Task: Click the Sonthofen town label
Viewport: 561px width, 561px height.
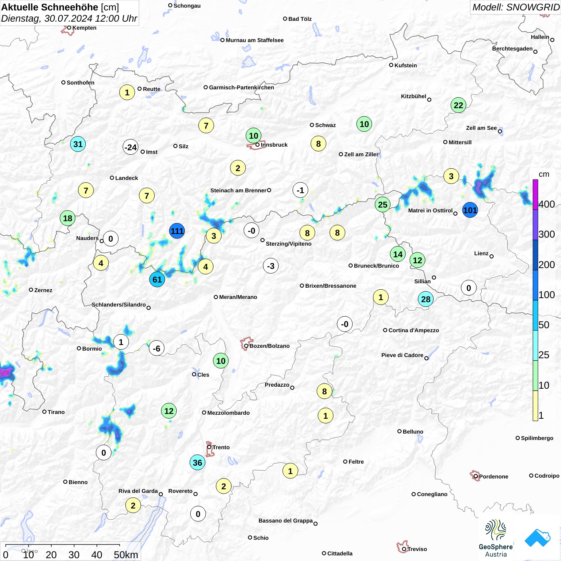Action: (81, 83)
